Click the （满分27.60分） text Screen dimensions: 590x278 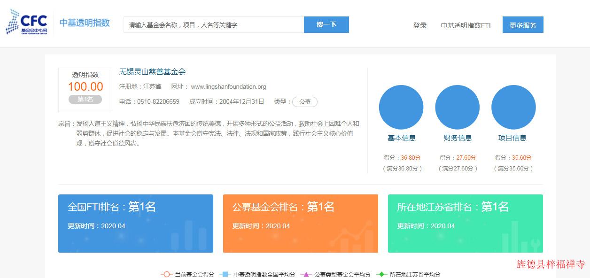[458, 169]
